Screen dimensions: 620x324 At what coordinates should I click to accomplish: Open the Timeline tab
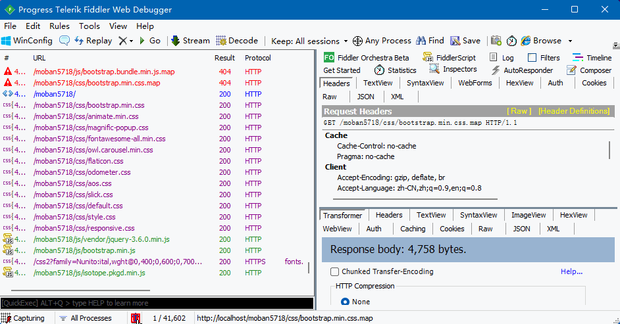[592, 58]
